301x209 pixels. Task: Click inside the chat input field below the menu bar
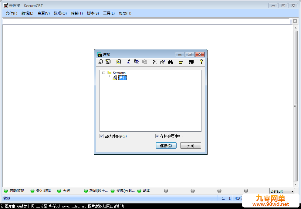point(146,21)
